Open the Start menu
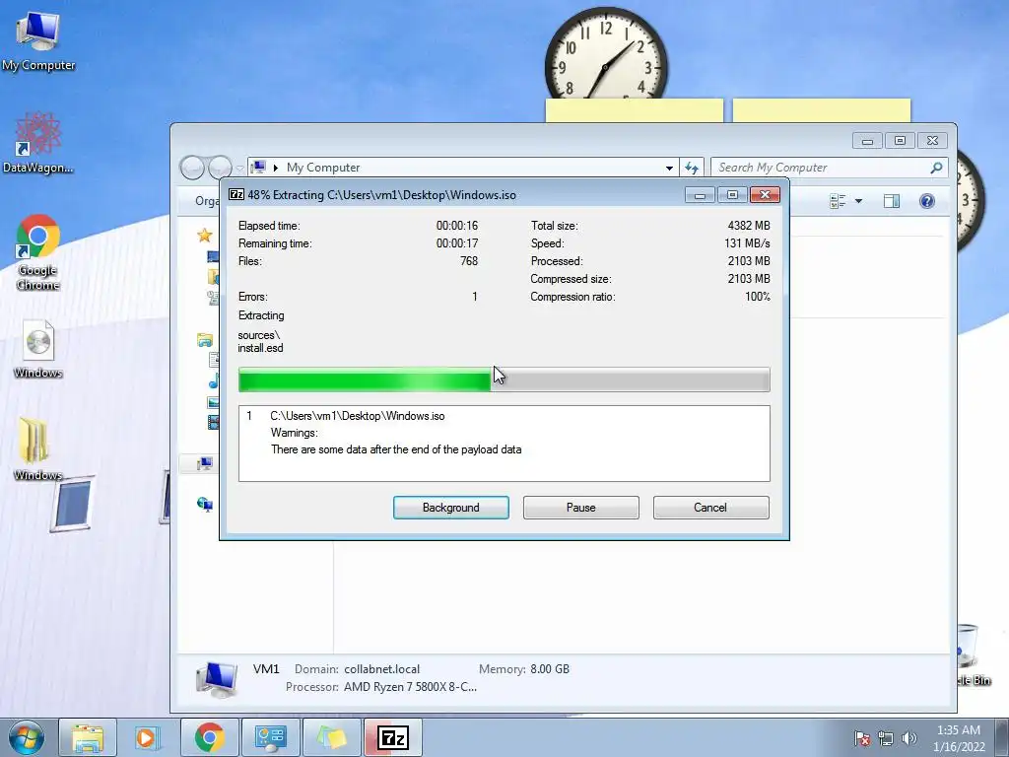 click(27, 737)
